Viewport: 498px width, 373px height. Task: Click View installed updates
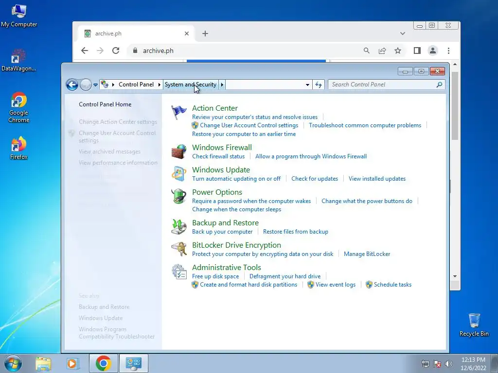pos(377,179)
